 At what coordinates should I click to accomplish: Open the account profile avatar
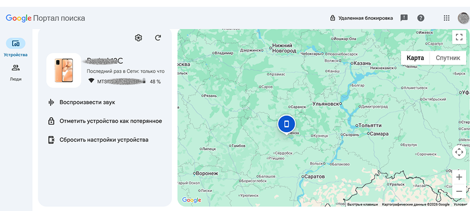tap(464, 18)
